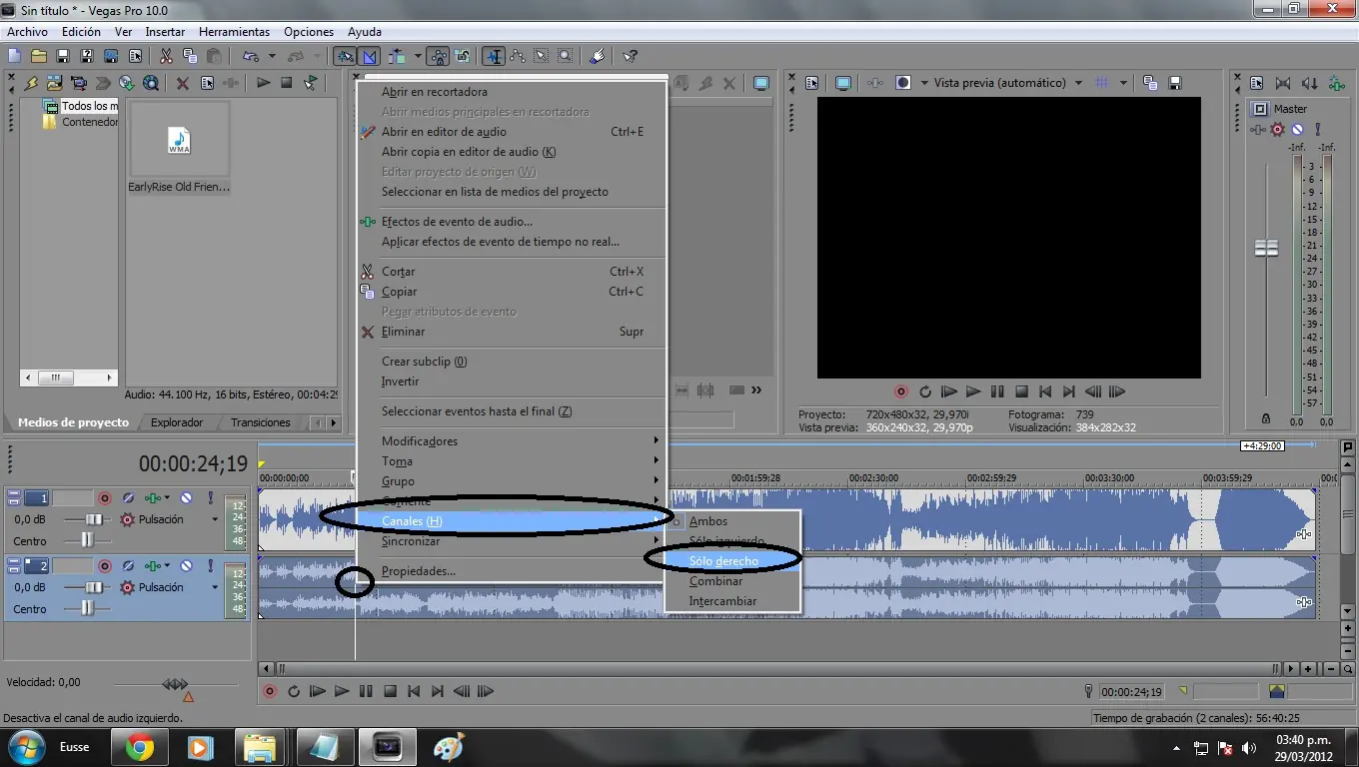
Task: Click the track 2 pan slider
Action: (88, 608)
